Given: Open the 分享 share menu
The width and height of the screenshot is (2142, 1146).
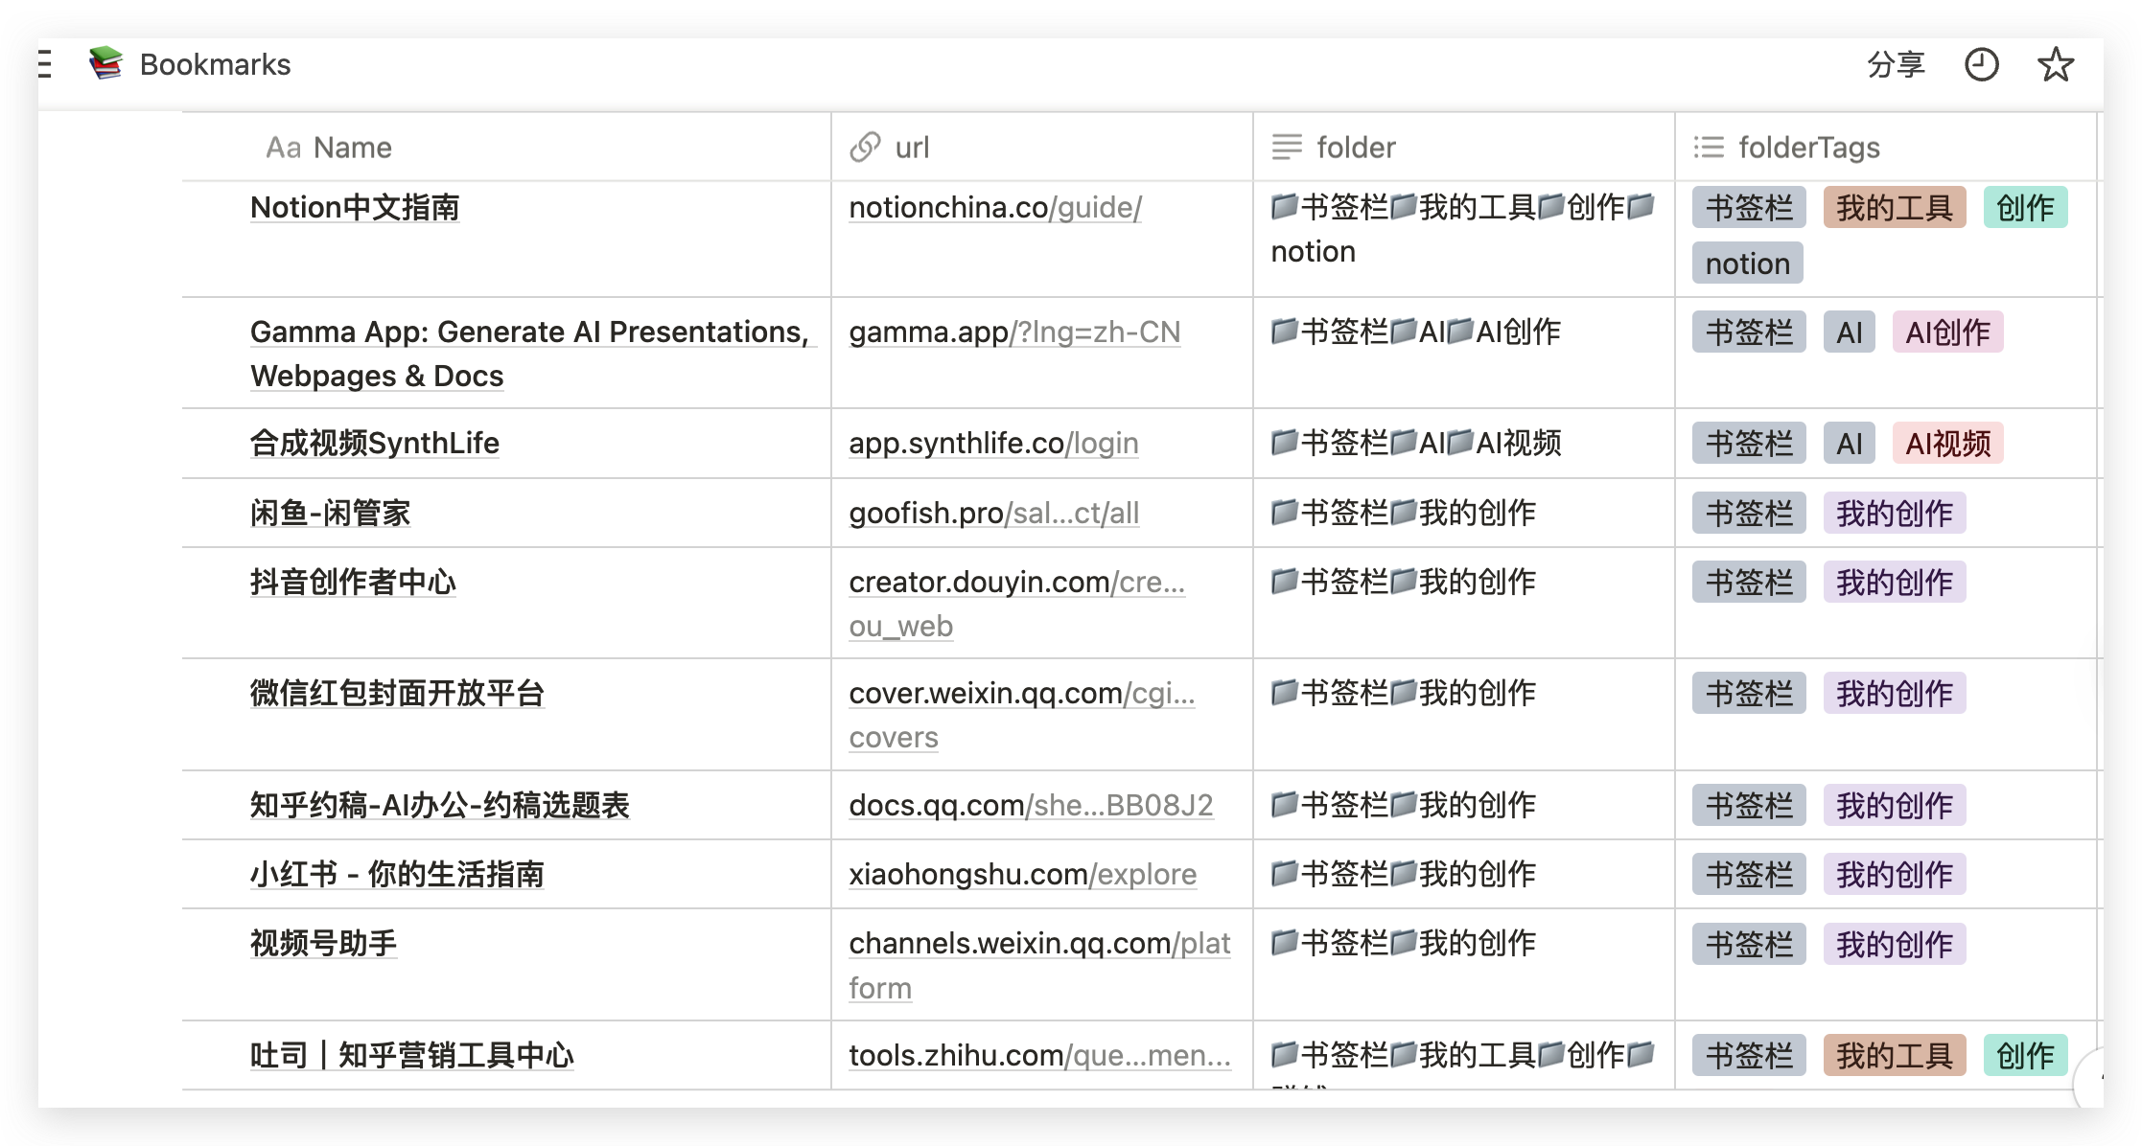Looking at the screenshot, I should (1896, 65).
